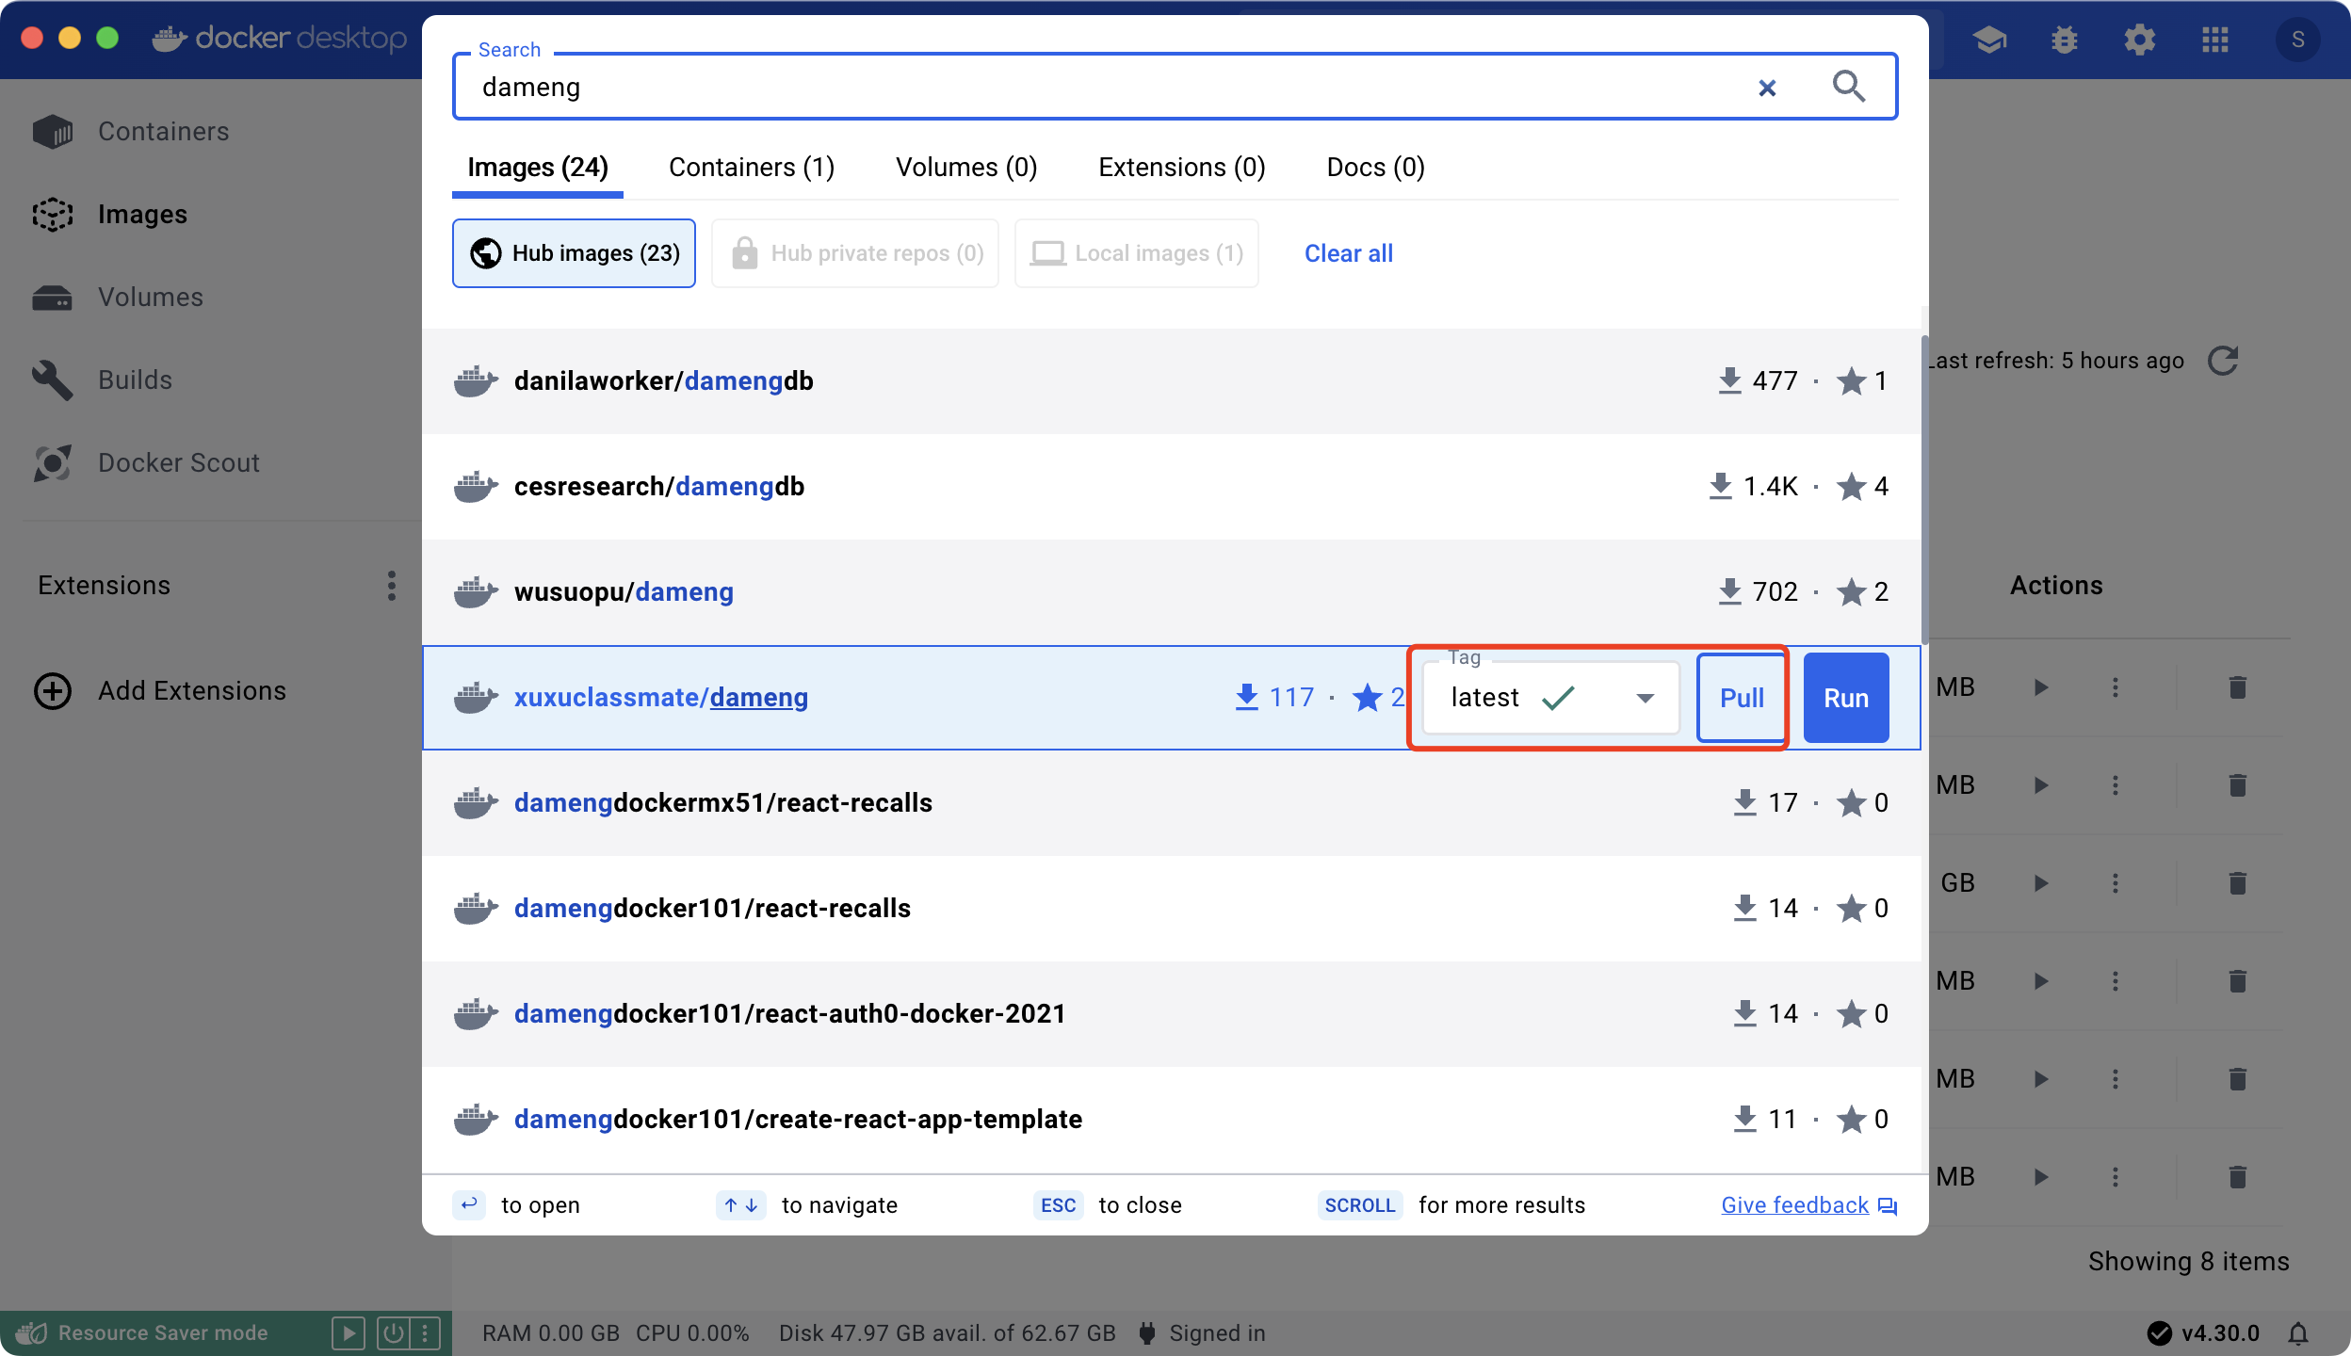Resume engine with status bar play button
The image size is (2351, 1356).
coord(349,1332)
